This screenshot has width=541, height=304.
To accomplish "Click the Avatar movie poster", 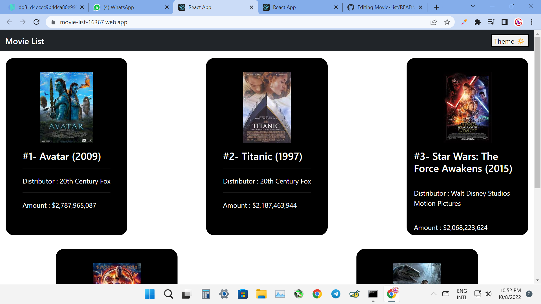I will click(66, 107).
